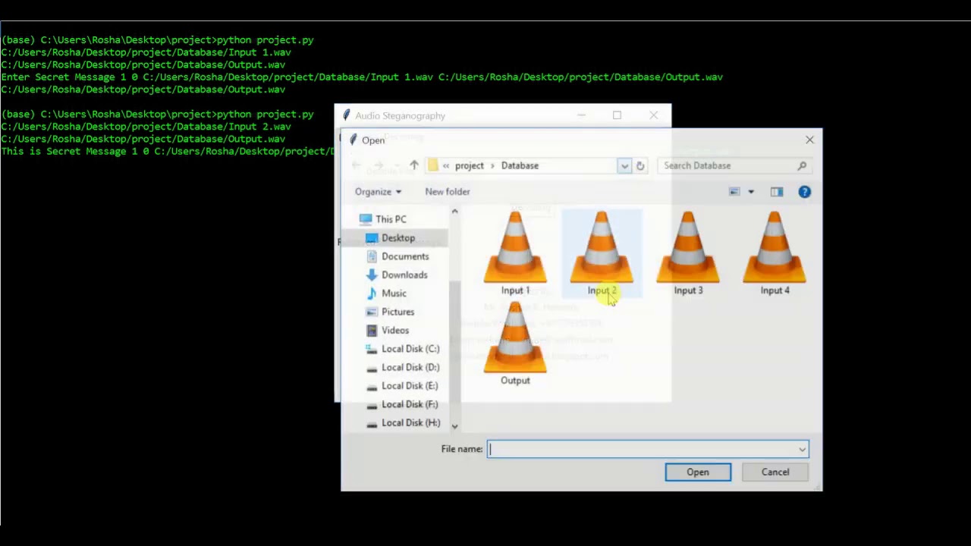Click the Database breadcrumb in address bar
This screenshot has width=971, height=546.
[520, 165]
